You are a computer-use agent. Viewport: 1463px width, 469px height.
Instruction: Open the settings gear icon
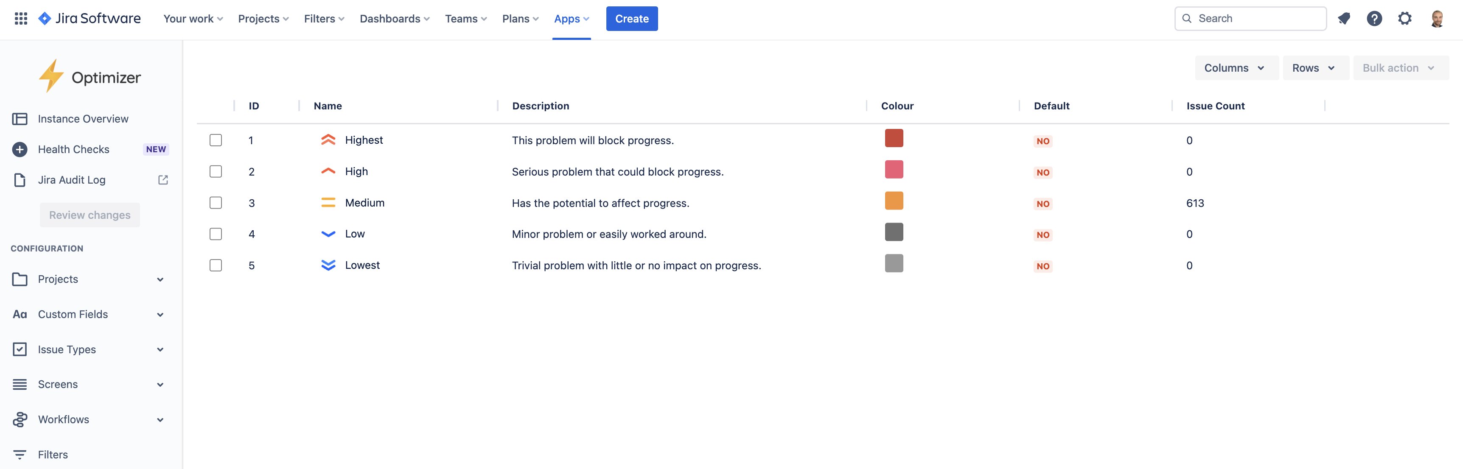pos(1404,19)
